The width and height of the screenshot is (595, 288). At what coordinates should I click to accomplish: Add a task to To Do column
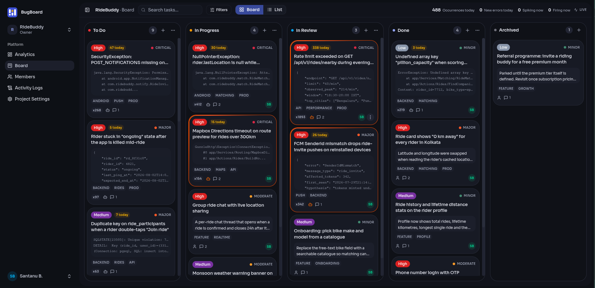pyautogui.click(x=163, y=30)
